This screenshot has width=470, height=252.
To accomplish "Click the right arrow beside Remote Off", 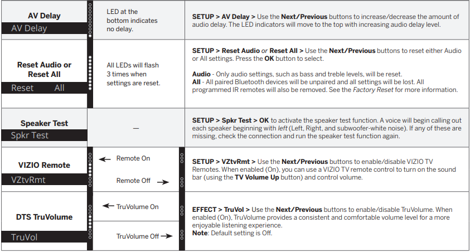I will coord(162,181).
